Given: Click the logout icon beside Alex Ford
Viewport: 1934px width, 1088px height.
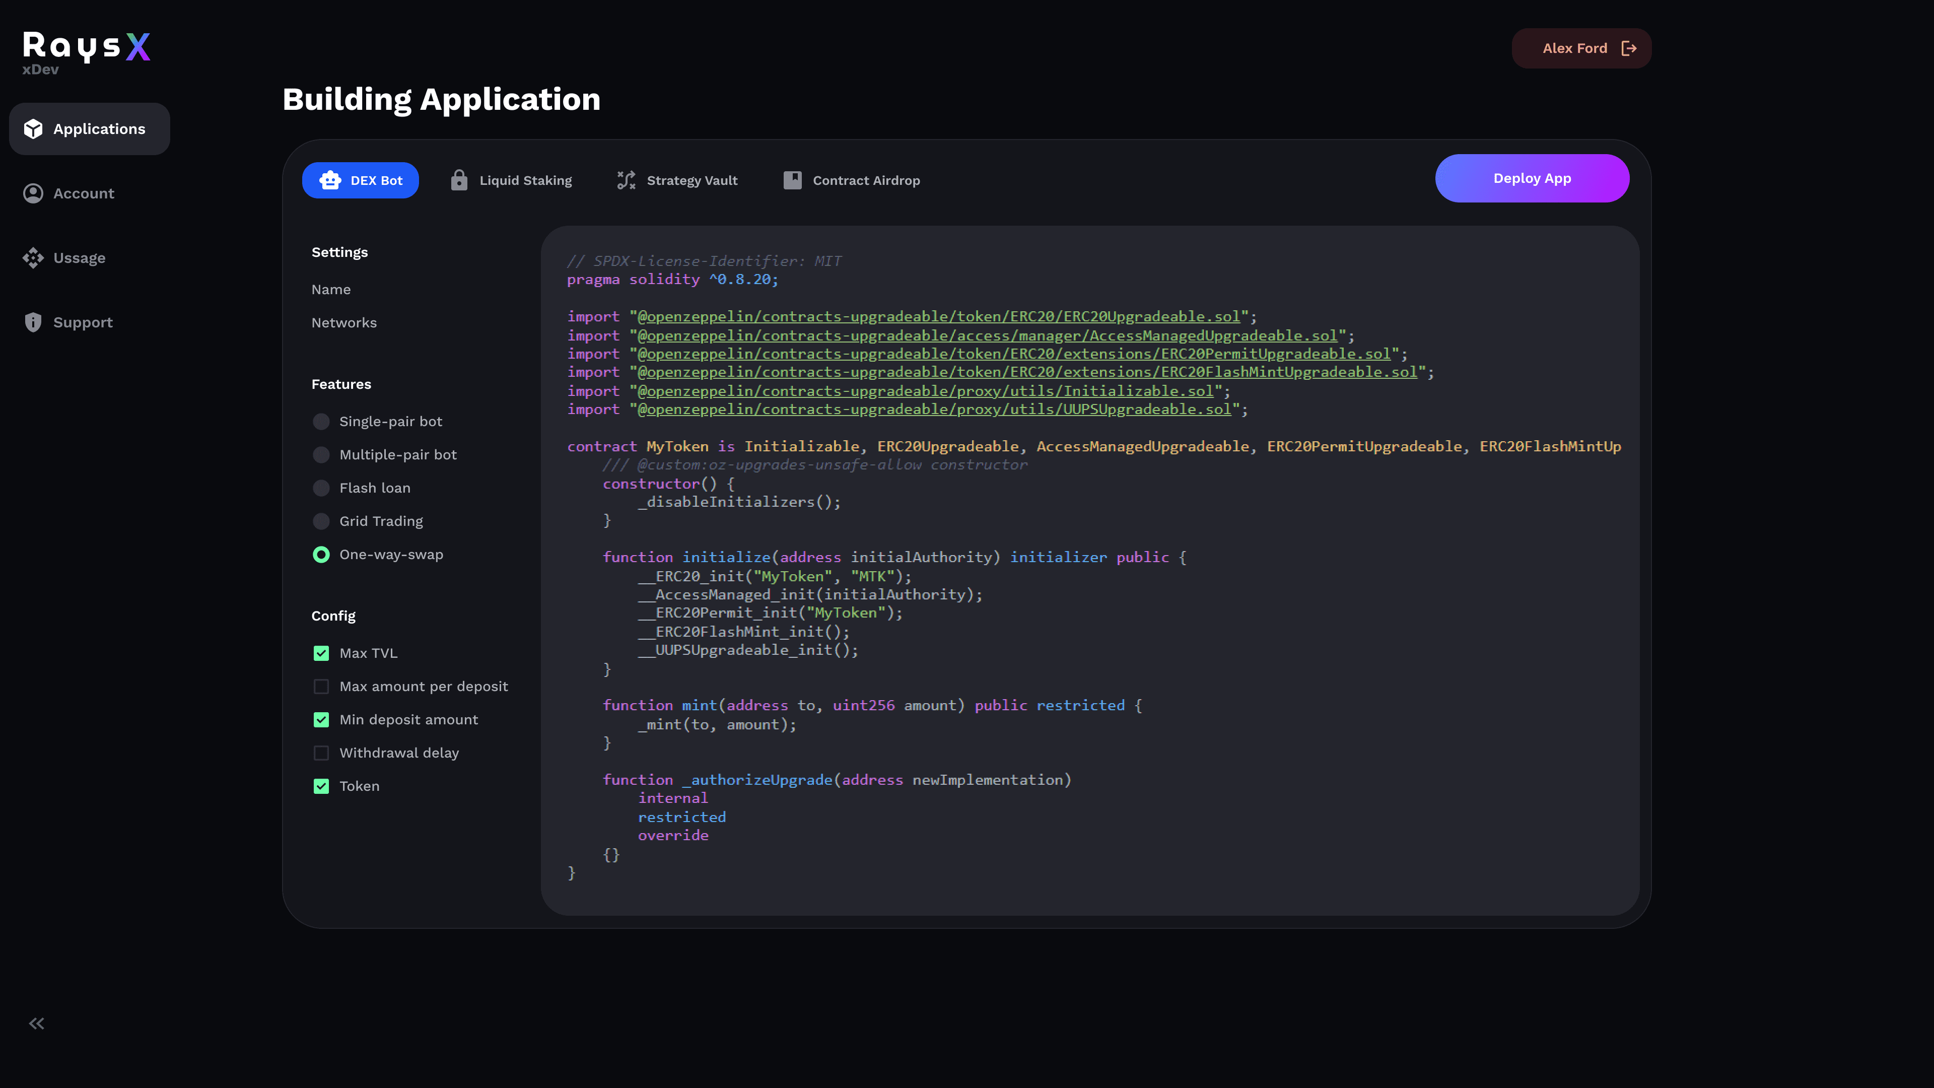Looking at the screenshot, I should 1628,49.
